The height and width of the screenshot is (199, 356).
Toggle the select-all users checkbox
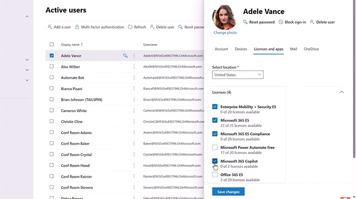[51, 44]
